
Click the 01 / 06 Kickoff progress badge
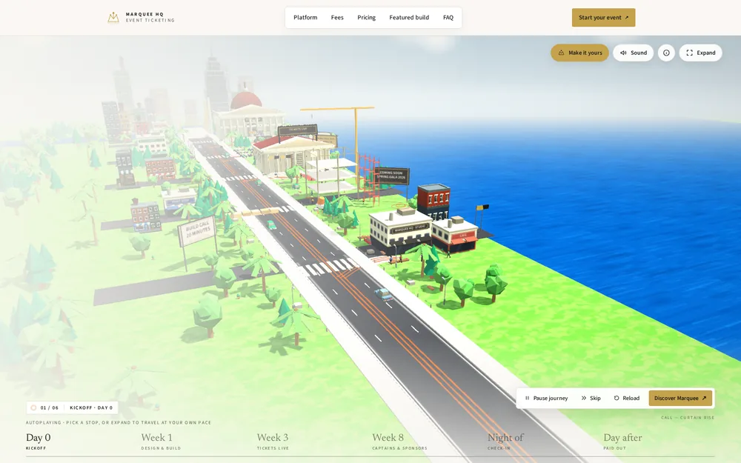(72, 407)
